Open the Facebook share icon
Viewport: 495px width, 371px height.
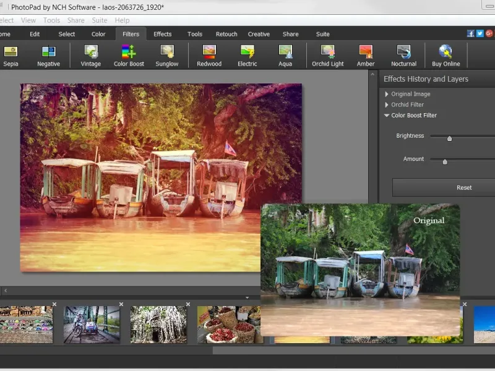pyautogui.click(x=470, y=33)
